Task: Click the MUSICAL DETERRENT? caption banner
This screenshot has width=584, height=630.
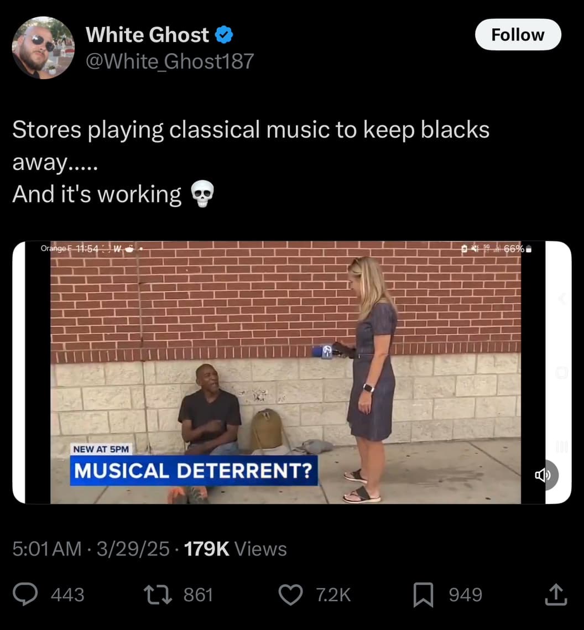Action: click(x=194, y=471)
